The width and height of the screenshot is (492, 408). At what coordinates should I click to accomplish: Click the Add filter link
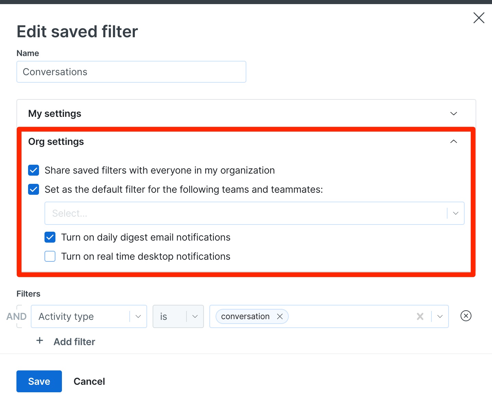(74, 342)
